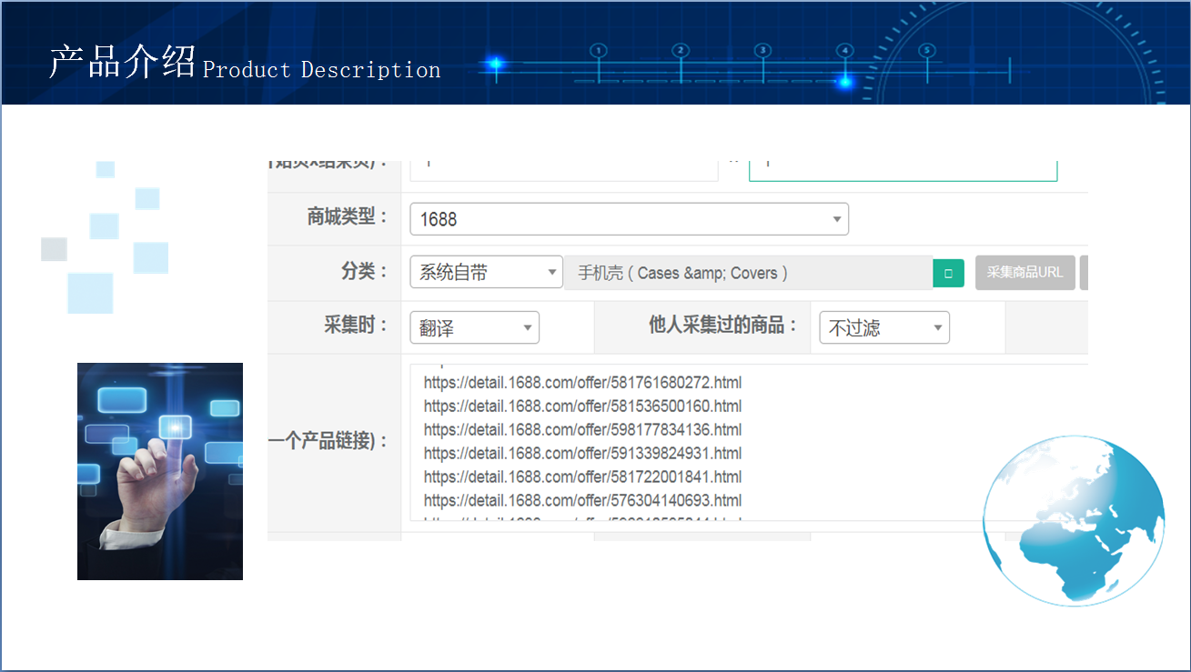Select the link ending in 576304140693.html
1191x672 pixels.
581,500
